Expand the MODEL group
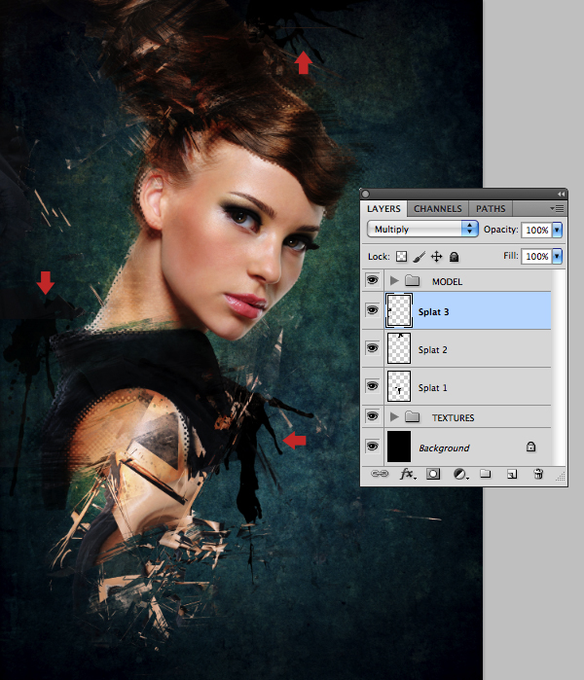584x680 pixels. [394, 280]
